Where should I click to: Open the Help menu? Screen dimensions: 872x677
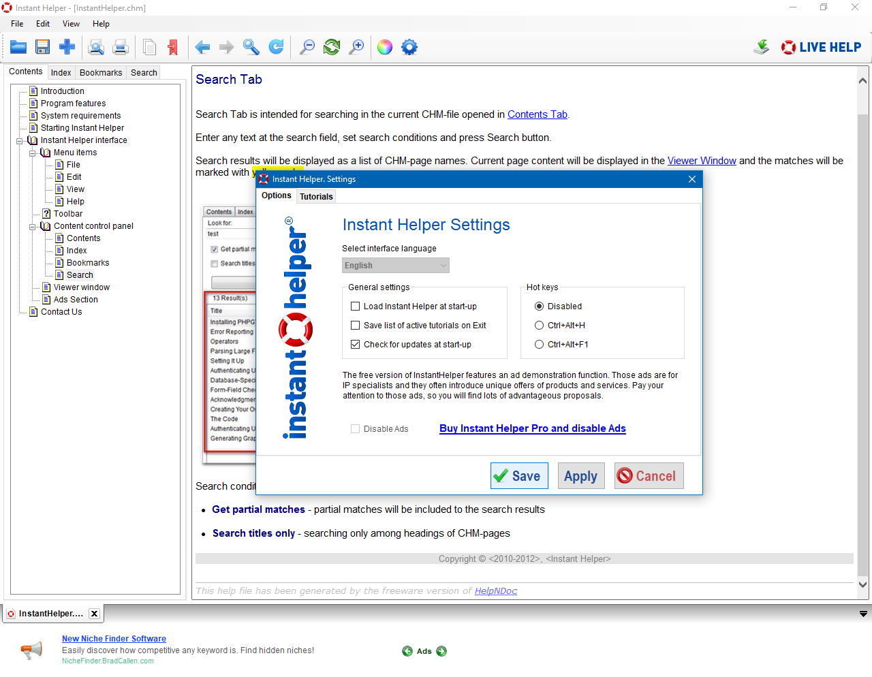[x=101, y=24]
